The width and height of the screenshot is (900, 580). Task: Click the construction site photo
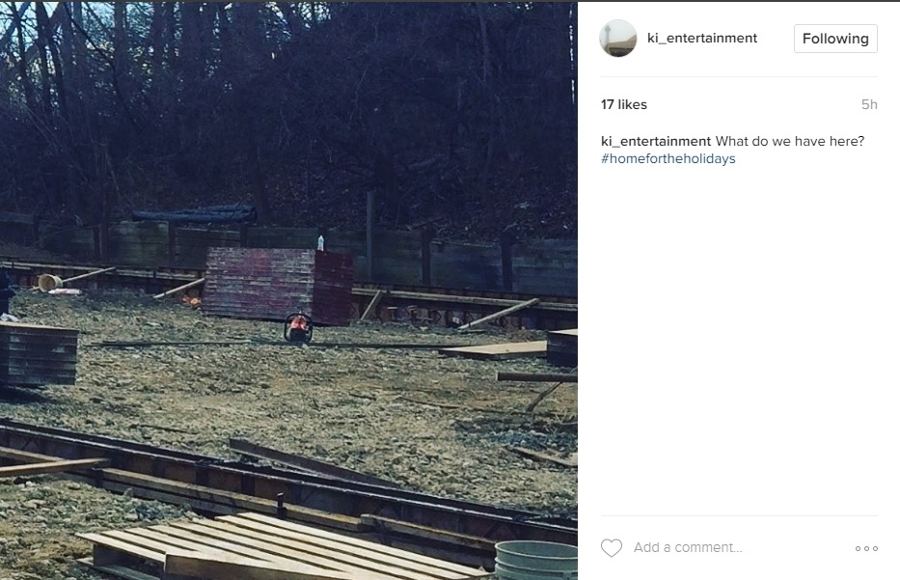point(288,290)
